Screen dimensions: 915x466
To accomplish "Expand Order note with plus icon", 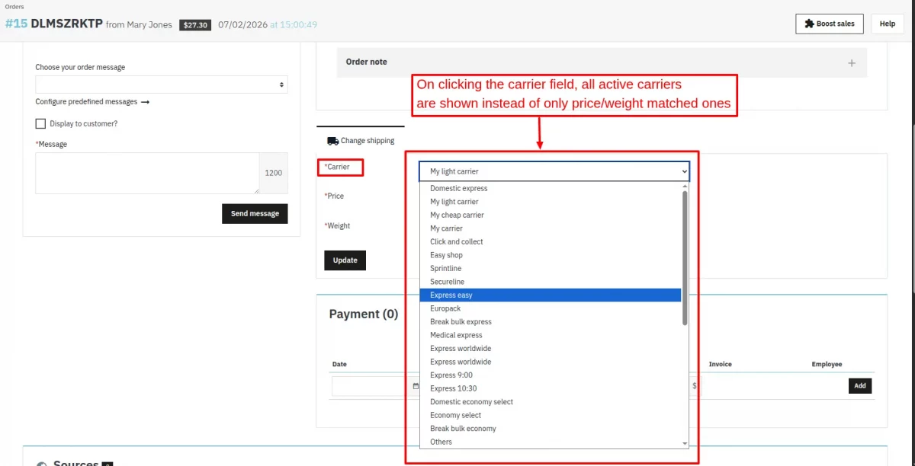I will pos(852,62).
